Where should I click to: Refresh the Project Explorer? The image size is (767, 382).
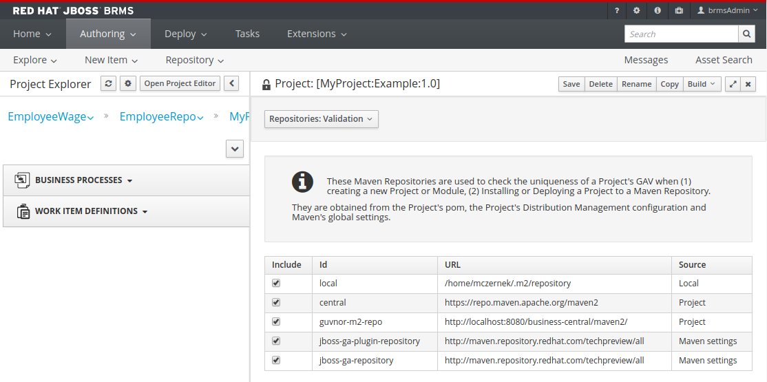109,84
